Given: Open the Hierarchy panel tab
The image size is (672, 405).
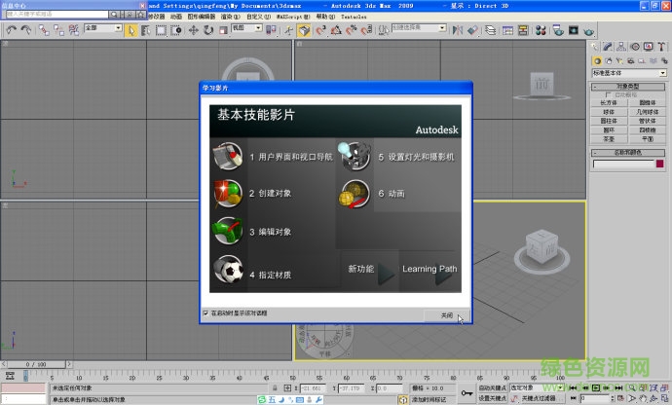Looking at the screenshot, I should (x=620, y=46).
